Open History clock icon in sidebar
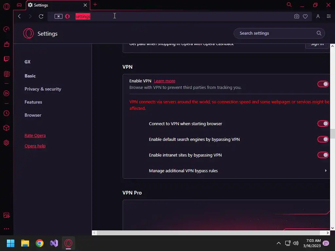 coord(7,113)
